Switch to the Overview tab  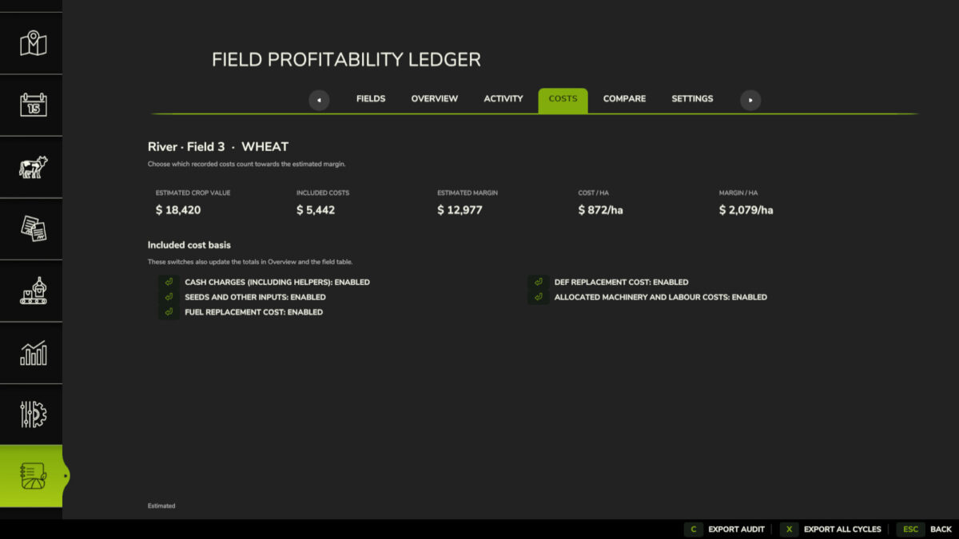click(x=435, y=99)
